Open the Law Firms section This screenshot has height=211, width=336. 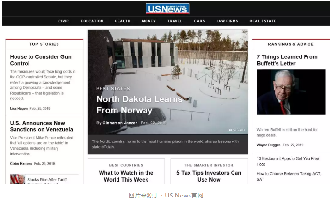227,21
